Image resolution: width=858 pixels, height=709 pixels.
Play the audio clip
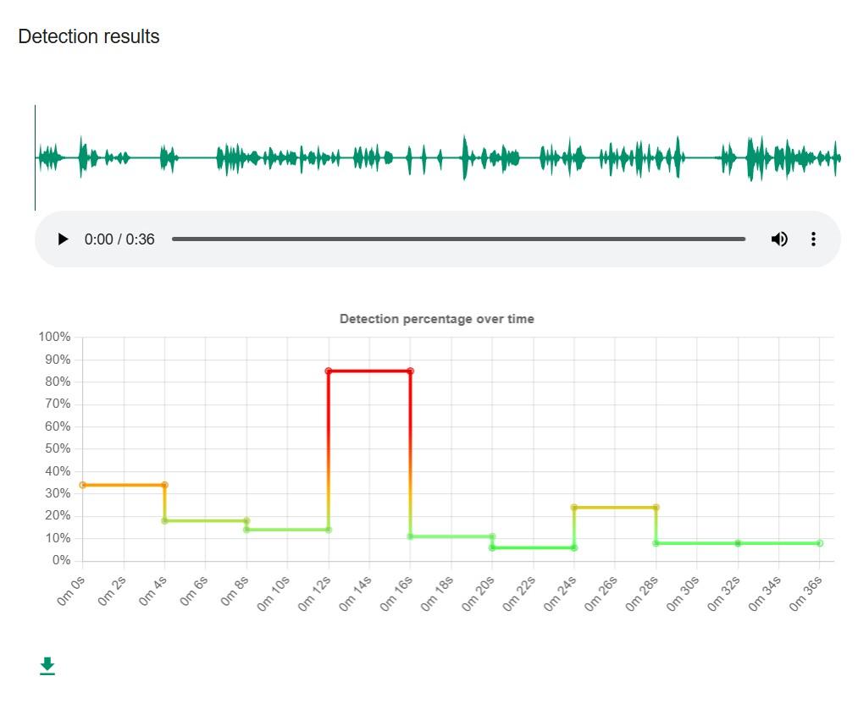pos(63,239)
